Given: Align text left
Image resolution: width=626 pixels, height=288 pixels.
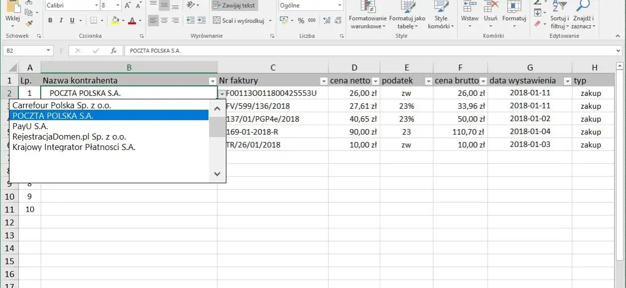Looking at the screenshot, I should point(153,21).
